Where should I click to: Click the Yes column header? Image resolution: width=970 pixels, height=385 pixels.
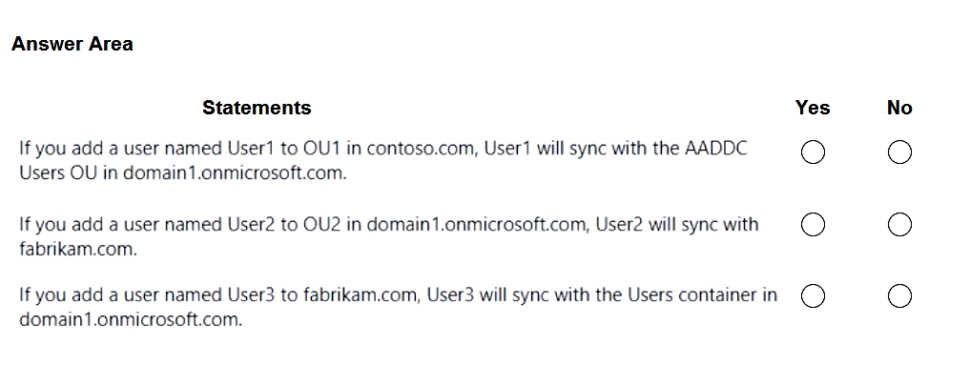(x=813, y=108)
